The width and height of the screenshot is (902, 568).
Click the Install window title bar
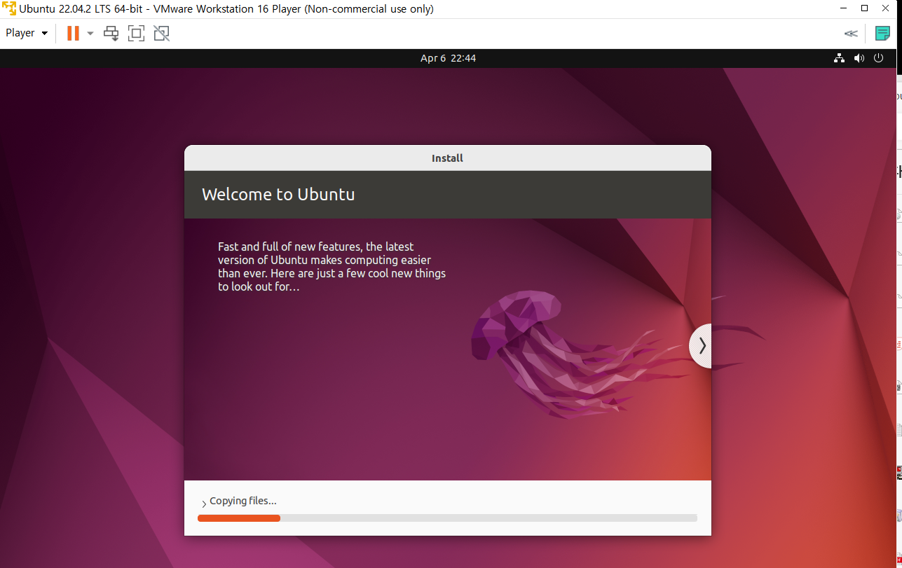click(447, 158)
